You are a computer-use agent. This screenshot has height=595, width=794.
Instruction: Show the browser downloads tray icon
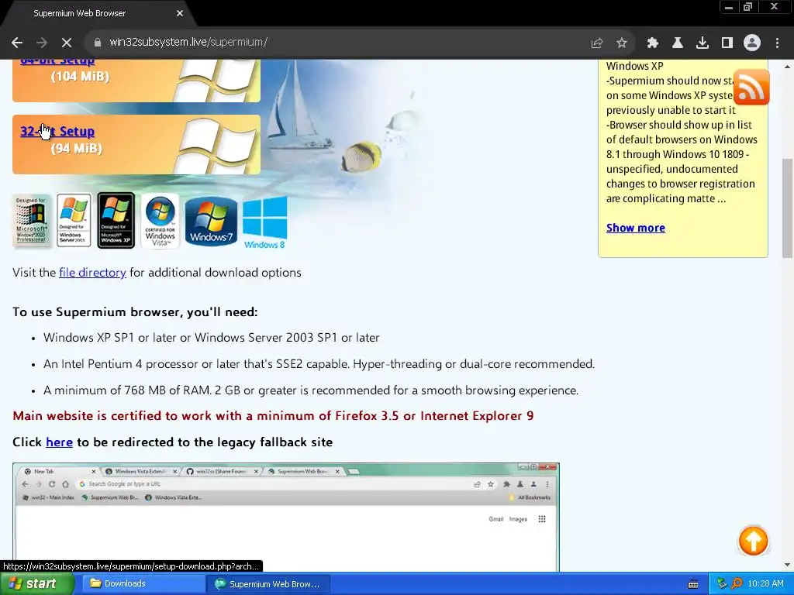(x=703, y=43)
